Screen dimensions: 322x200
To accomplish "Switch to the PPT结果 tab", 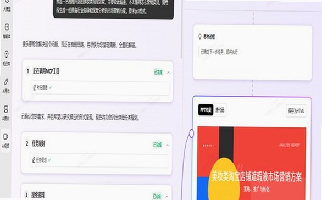I will click(206, 110).
